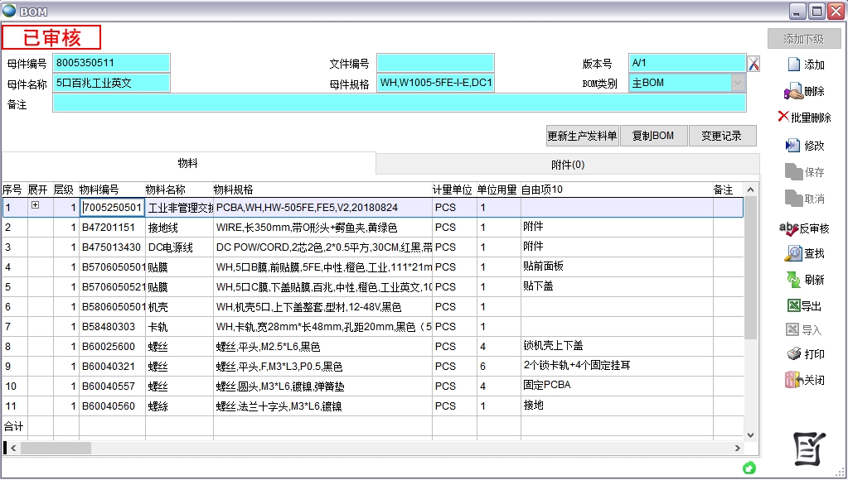Image resolution: width=848 pixels, height=480 pixels.
Task: Click the 反审核 un-approve icon
Action: pos(804,228)
